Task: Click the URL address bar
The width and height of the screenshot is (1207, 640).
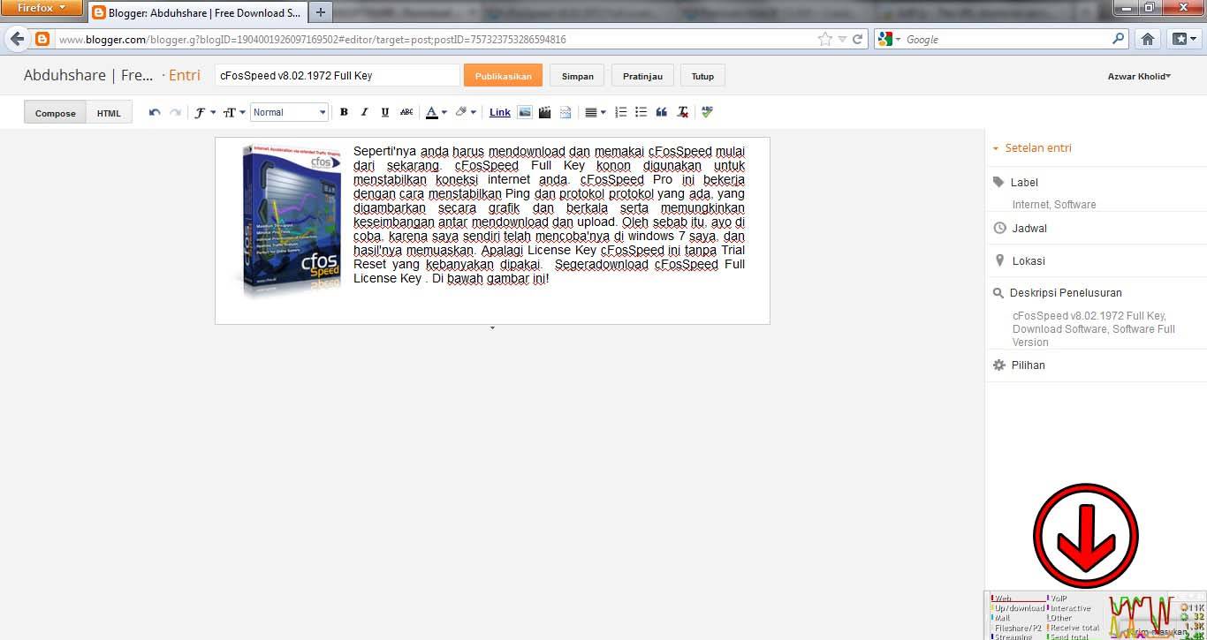Action: tap(433, 39)
